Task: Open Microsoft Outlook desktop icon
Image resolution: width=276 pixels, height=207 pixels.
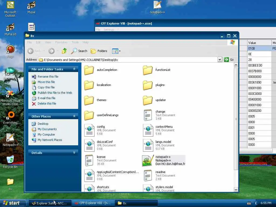Action: (x=10, y=9)
